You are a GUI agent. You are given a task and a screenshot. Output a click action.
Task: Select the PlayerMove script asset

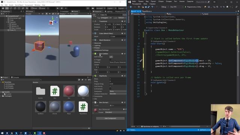point(83,106)
